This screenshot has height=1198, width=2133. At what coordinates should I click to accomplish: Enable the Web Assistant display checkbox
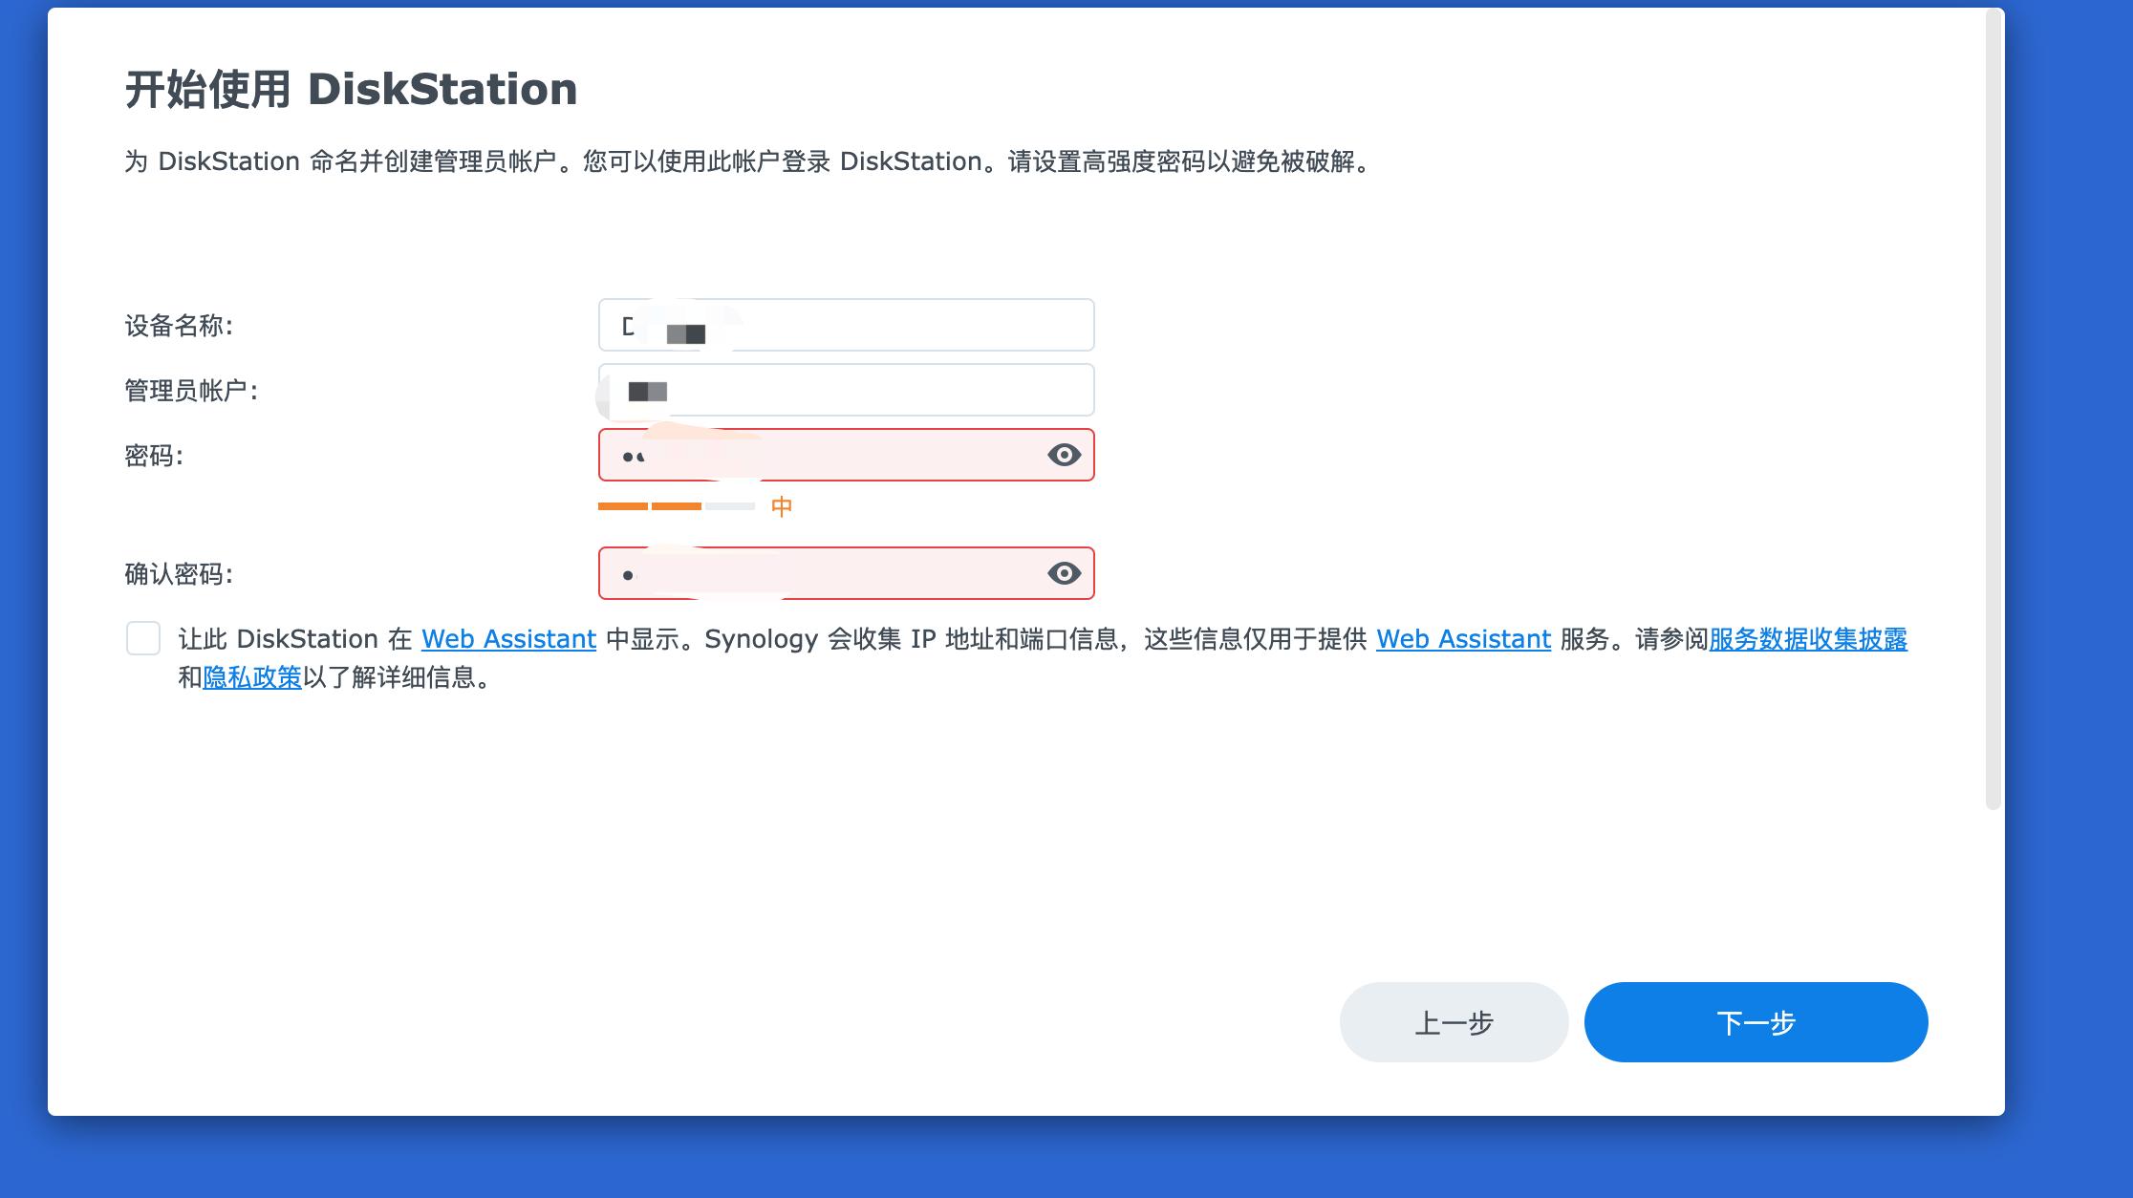(x=143, y=639)
